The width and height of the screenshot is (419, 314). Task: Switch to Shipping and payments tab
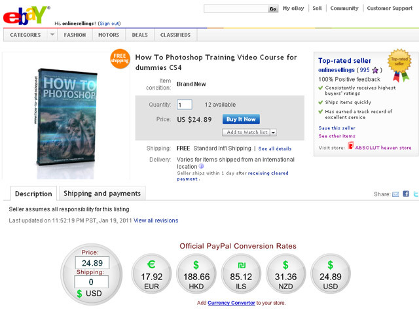tap(102, 194)
